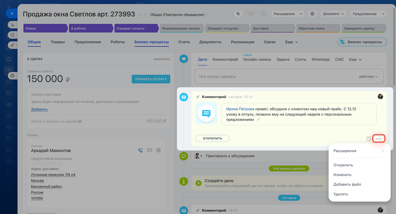This screenshot has height=214, width=396.
Task: Start a call from header phone icon
Action: coord(238,14)
